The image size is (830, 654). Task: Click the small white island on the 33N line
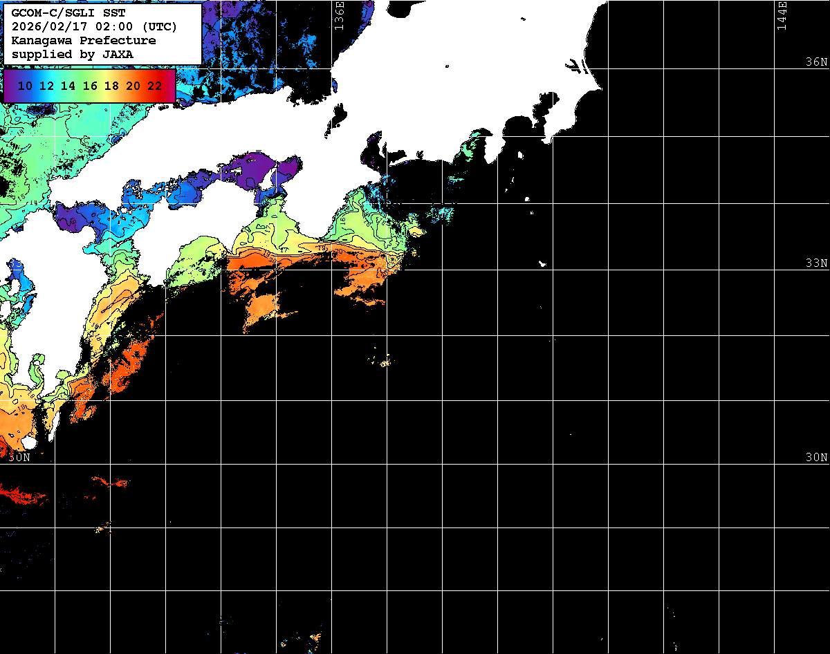(543, 263)
